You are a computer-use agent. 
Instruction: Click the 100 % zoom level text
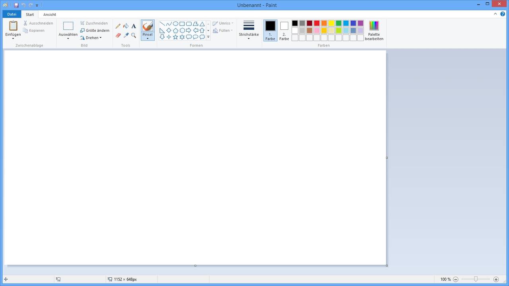(445, 279)
